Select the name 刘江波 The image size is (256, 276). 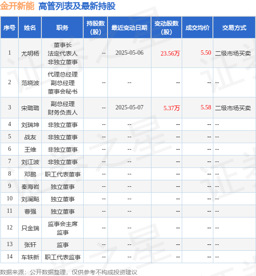pos(30,162)
